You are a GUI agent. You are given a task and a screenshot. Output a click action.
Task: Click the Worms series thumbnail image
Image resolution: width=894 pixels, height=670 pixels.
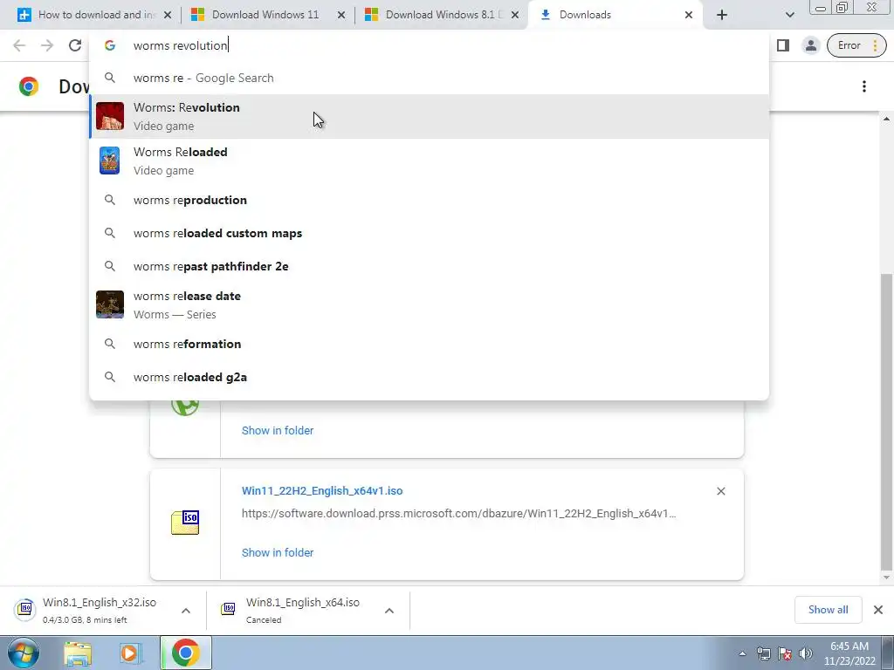click(110, 304)
